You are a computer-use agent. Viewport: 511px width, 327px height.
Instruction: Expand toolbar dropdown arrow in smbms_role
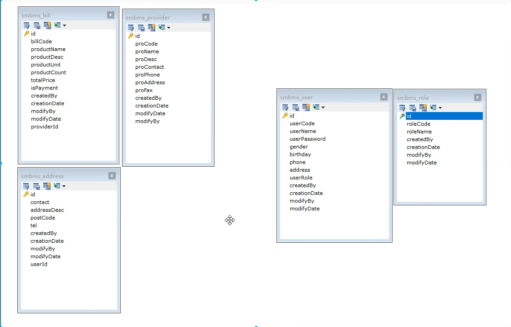(x=440, y=108)
